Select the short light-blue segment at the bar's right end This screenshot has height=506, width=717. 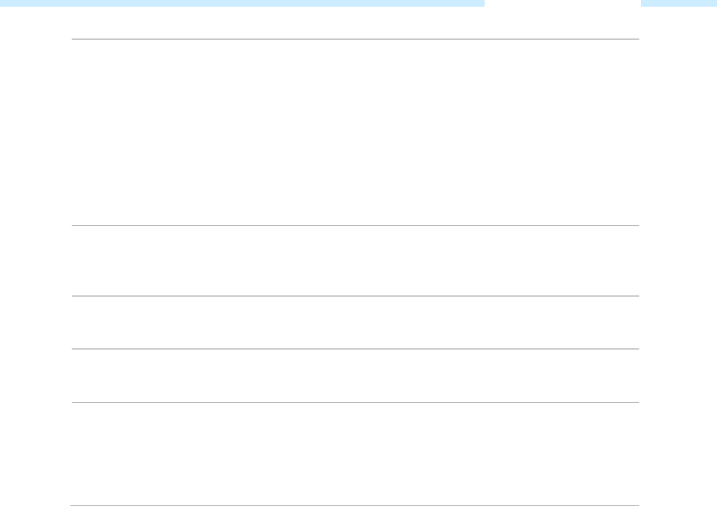[x=679, y=3]
